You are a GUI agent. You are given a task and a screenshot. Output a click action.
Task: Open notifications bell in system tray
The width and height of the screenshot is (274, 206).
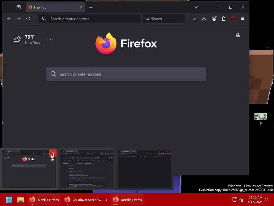coord(267,200)
